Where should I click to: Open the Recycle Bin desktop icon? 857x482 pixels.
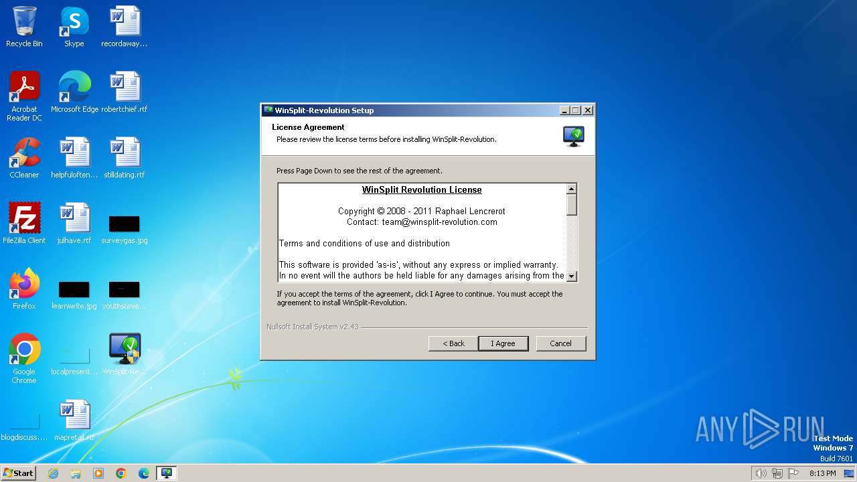click(24, 27)
